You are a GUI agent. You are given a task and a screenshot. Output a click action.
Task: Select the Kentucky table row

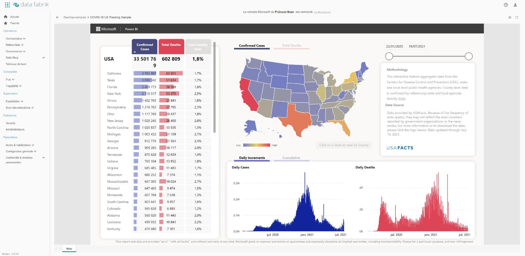pyautogui.click(x=159, y=229)
